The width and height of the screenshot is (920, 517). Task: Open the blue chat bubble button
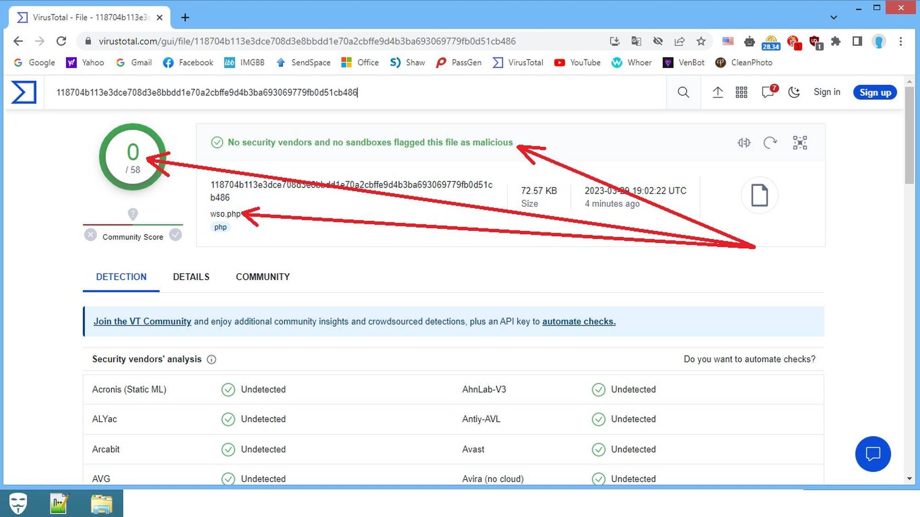point(873,454)
